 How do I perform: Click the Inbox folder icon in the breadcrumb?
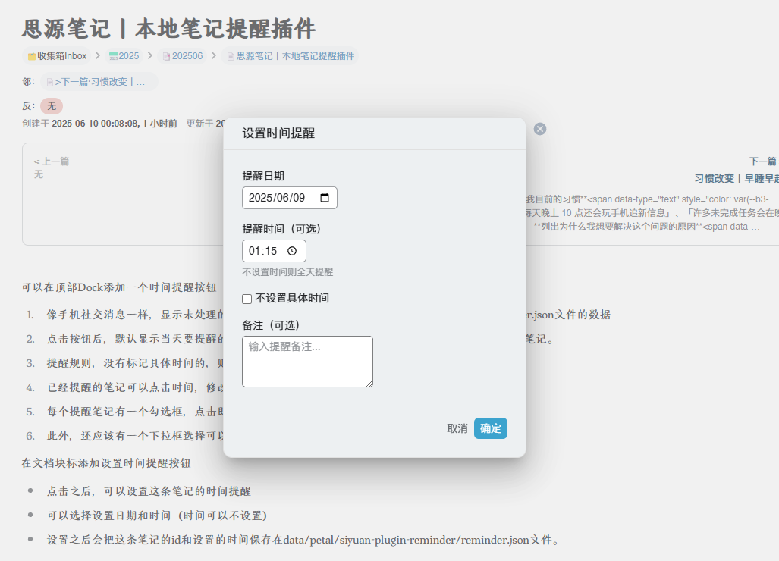click(x=30, y=55)
